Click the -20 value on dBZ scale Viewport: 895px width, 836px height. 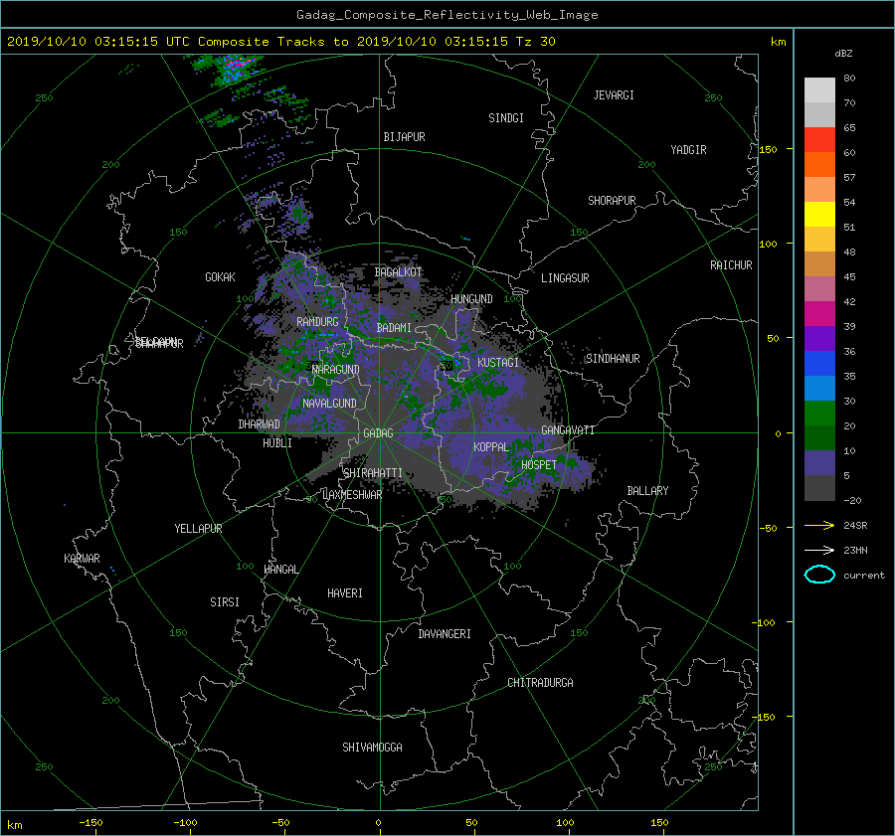tap(852, 500)
